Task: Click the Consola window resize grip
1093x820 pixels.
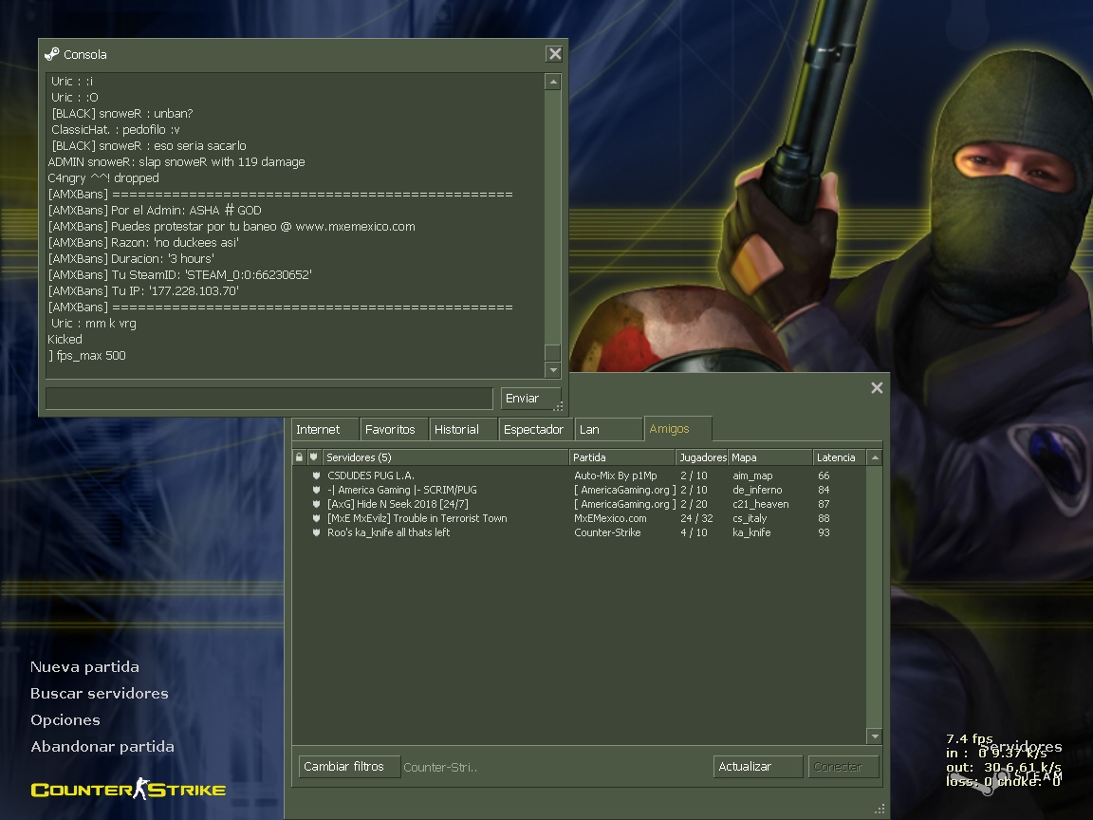Action: coord(558,406)
